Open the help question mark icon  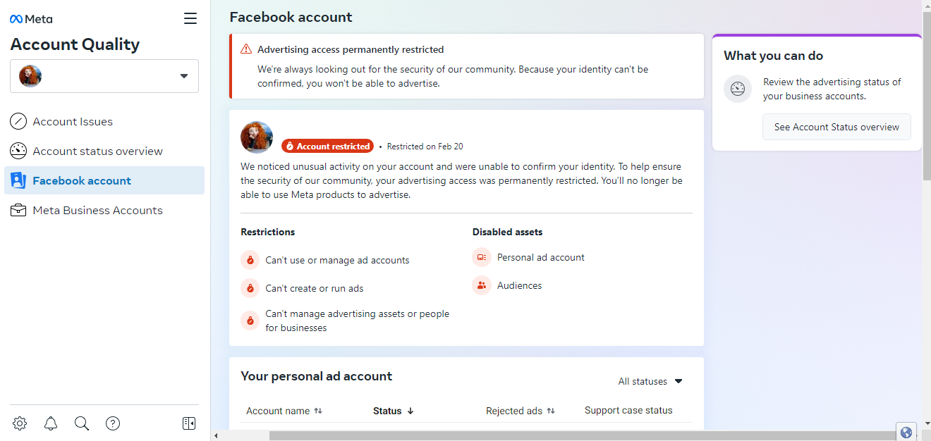click(113, 423)
